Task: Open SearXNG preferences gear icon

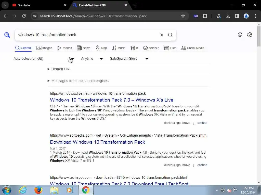Action: point(250,35)
